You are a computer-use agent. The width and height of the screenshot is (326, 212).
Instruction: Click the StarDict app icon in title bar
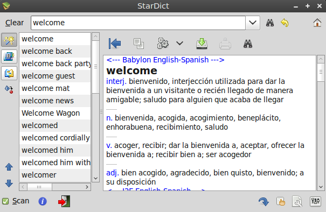6,6
